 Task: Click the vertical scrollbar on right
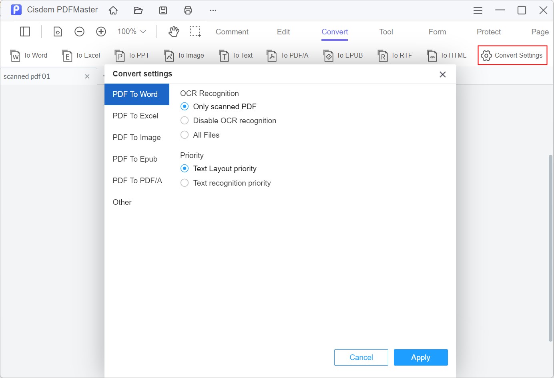[x=550, y=248]
